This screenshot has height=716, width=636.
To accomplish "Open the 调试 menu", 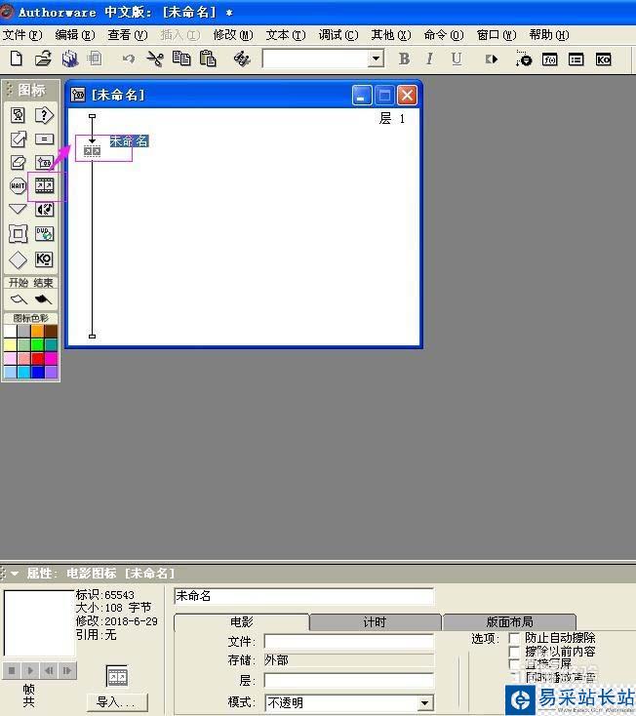I will (x=338, y=35).
